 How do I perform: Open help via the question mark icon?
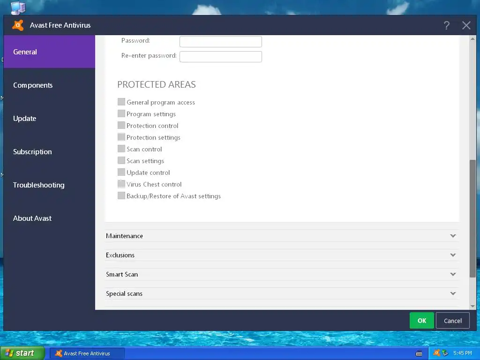click(447, 25)
